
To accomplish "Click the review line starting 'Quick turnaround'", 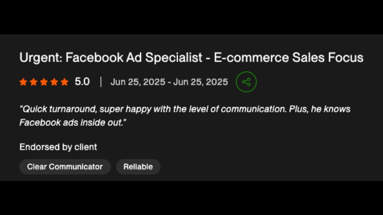I will coord(185,109).
